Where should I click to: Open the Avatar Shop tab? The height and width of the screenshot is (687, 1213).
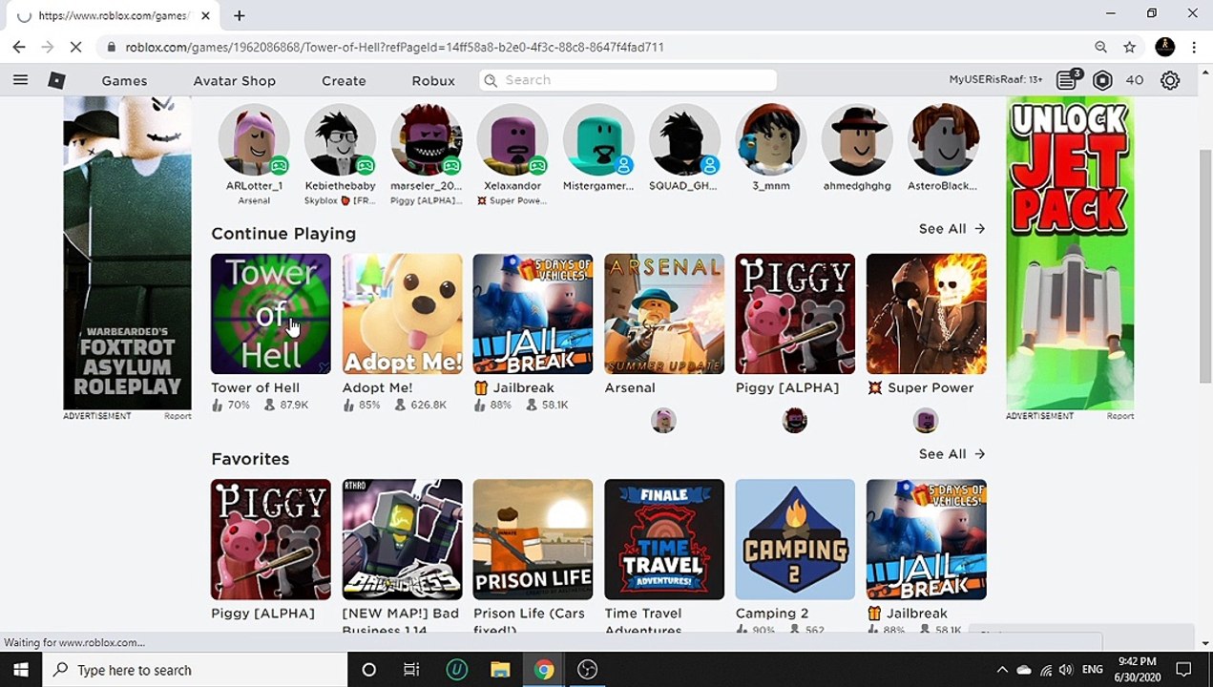234,80
